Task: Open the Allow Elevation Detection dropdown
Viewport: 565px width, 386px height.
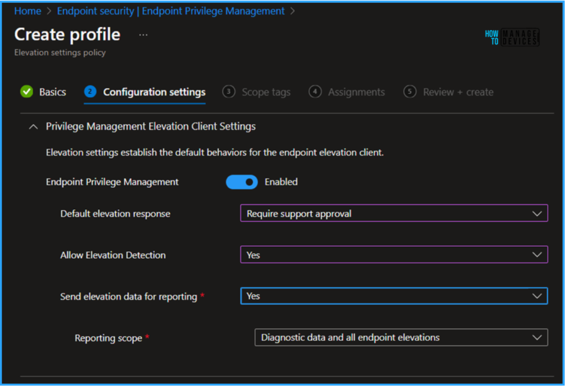Action: 394,255
